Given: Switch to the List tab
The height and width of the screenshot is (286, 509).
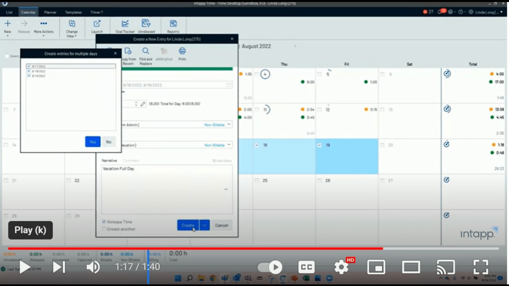Looking at the screenshot, I should [x=9, y=12].
